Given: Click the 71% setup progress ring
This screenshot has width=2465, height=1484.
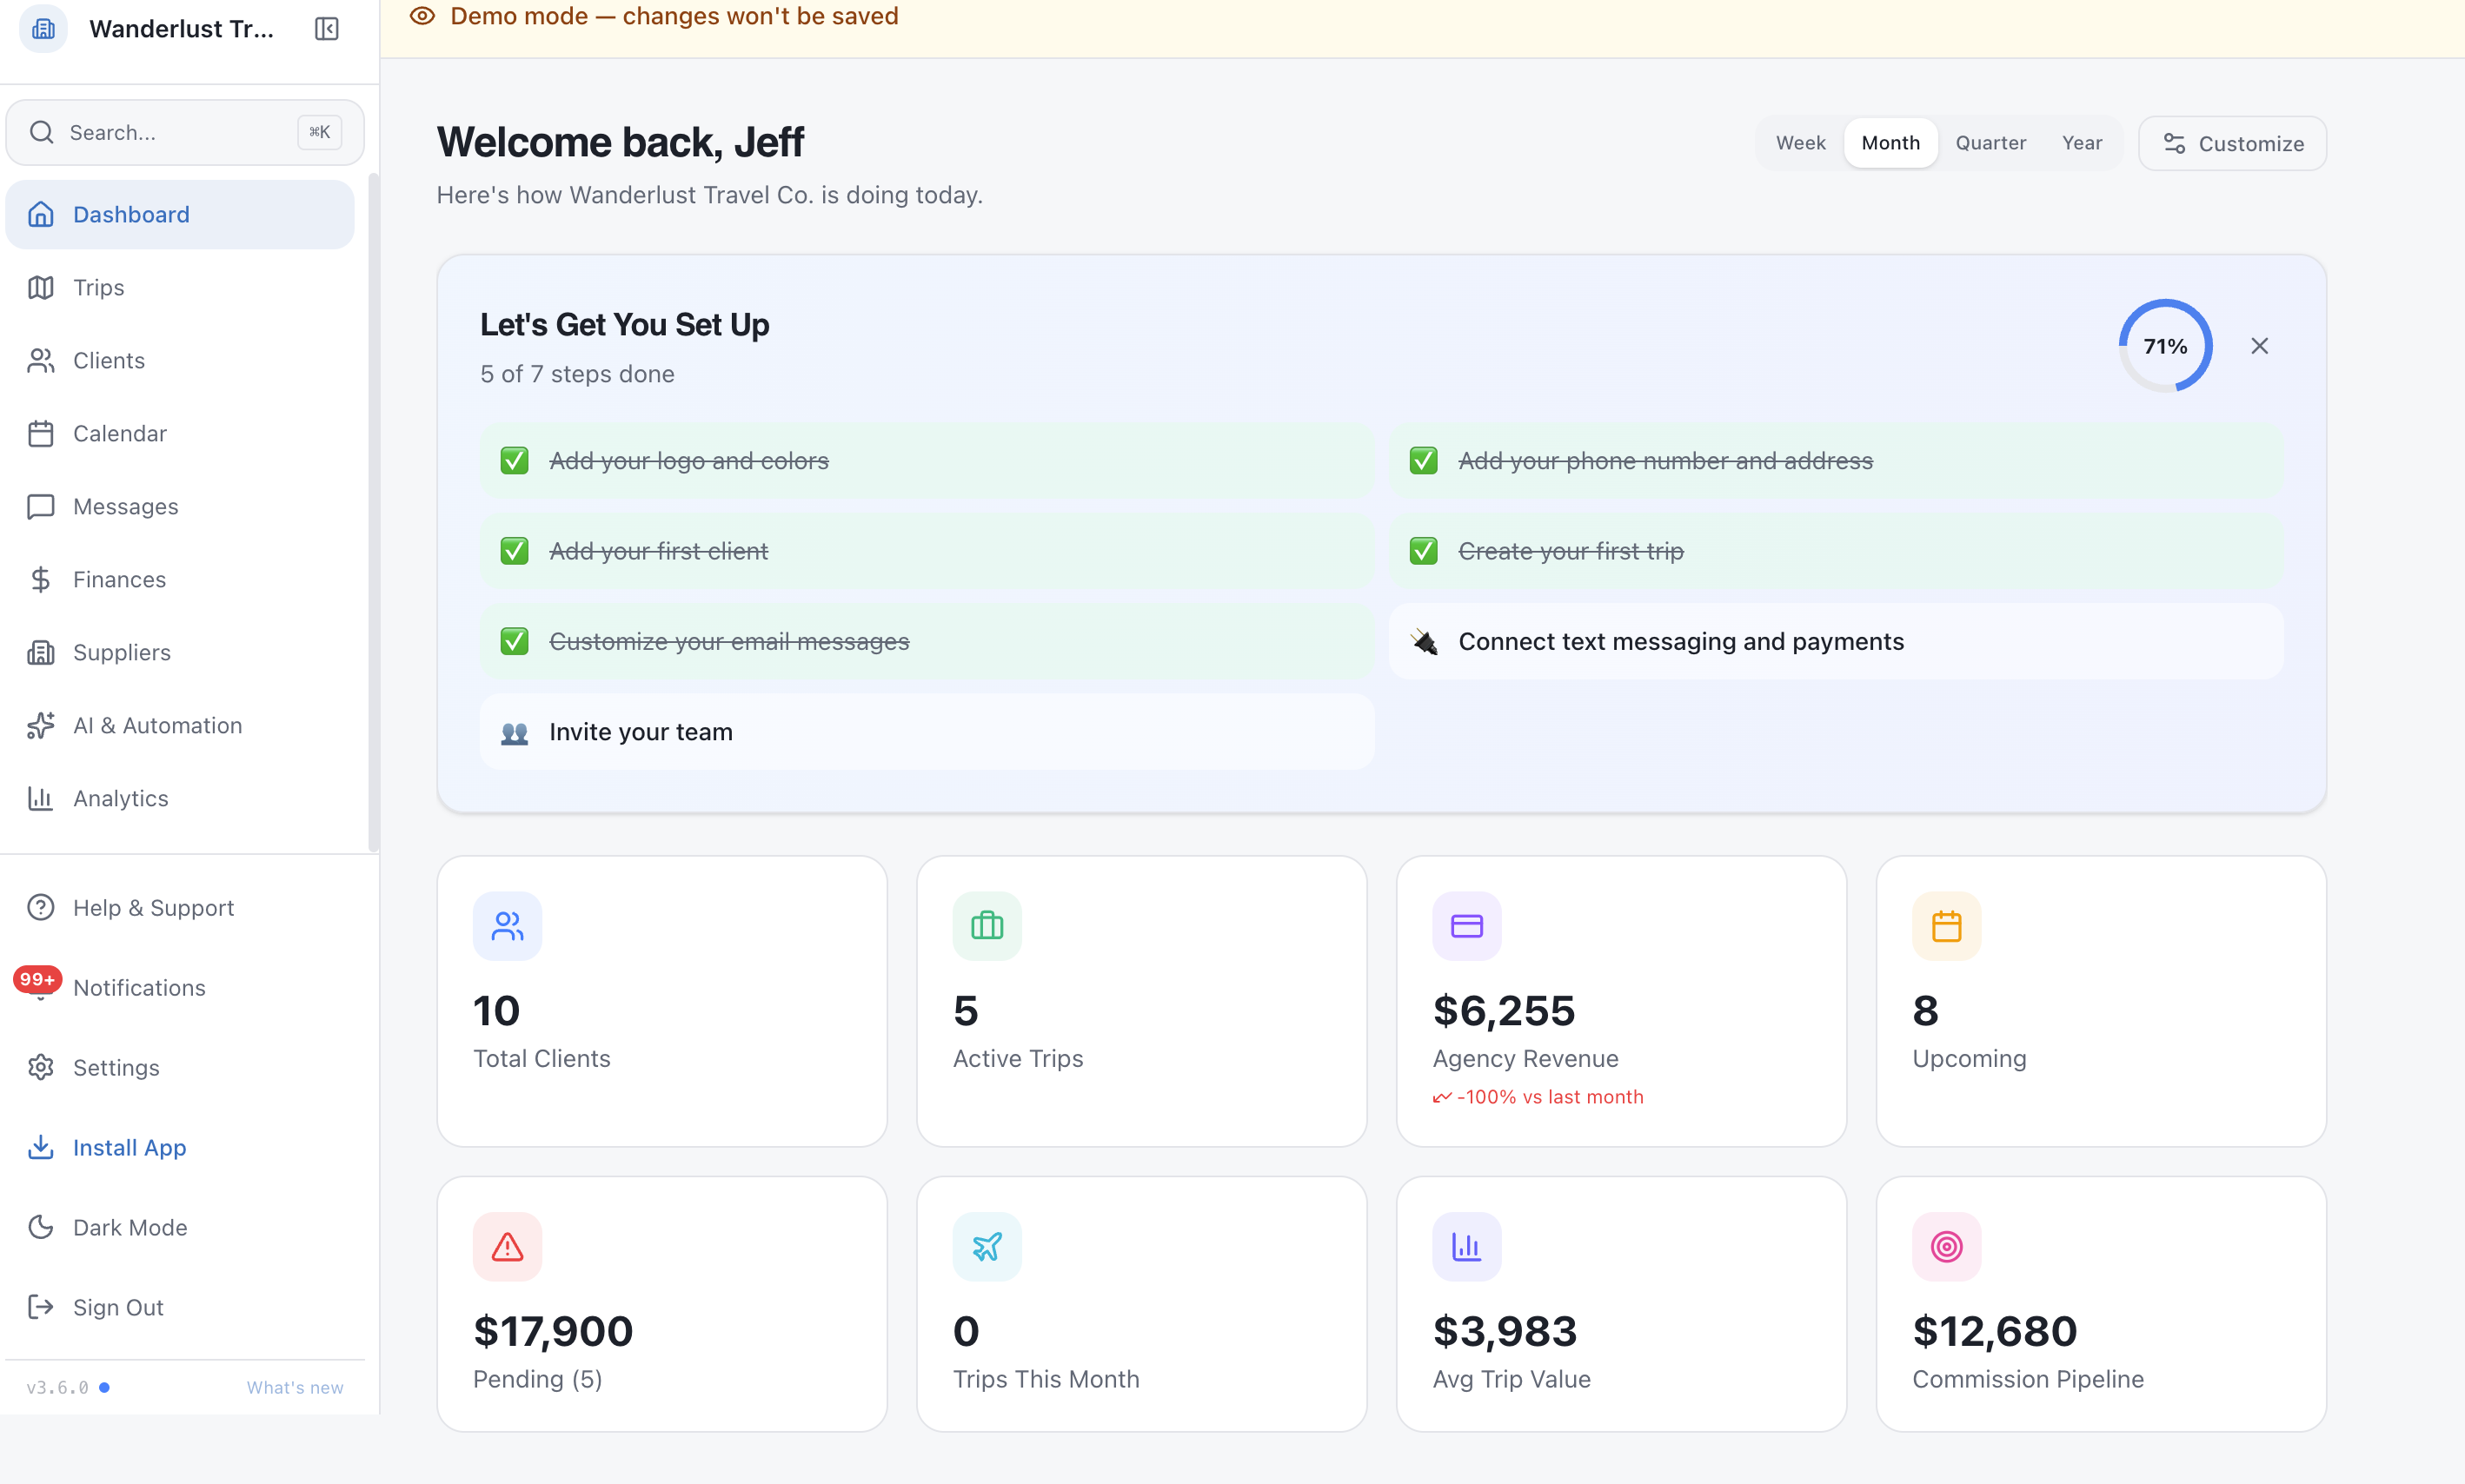Looking at the screenshot, I should pos(2164,346).
